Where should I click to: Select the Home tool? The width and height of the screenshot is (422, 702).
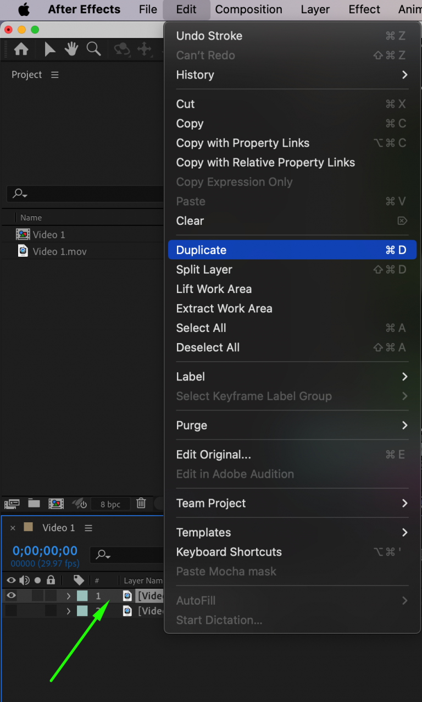click(20, 49)
